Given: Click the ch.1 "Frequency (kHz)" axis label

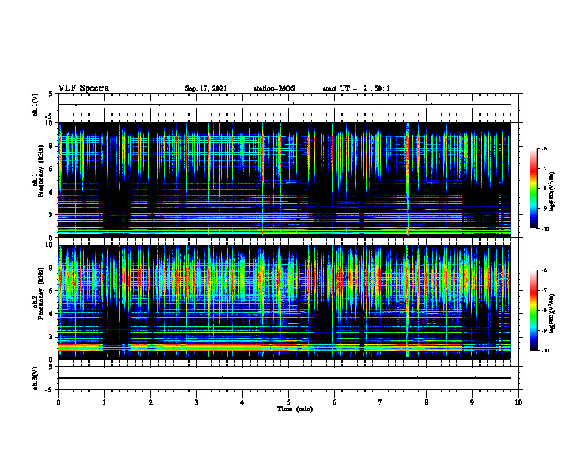Looking at the screenshot, I should 41,171.
